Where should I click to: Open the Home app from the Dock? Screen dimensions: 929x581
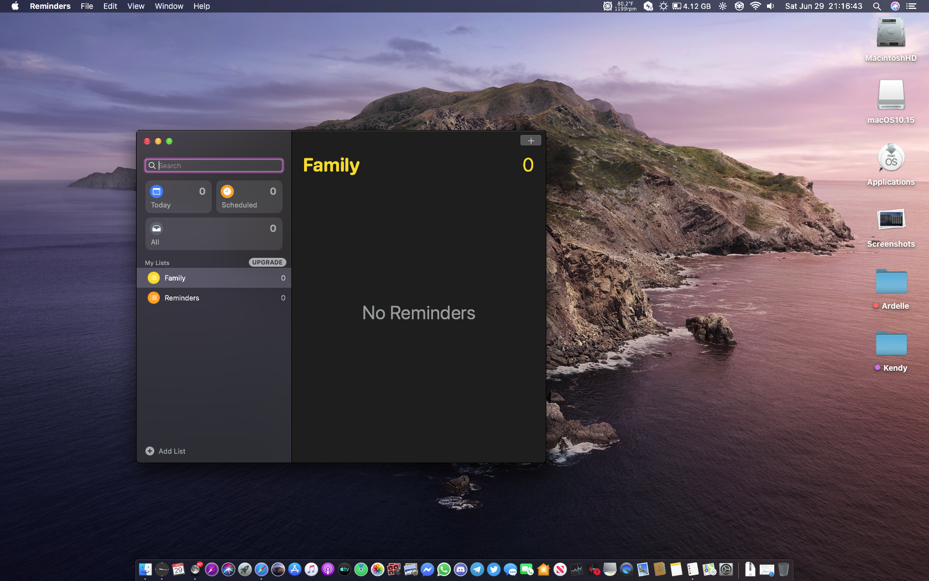[544, 569]
